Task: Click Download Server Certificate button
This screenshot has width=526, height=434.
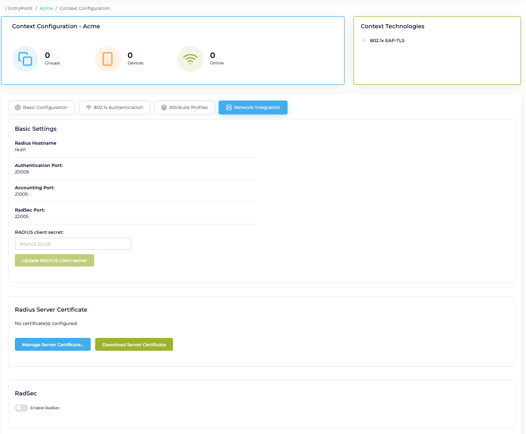Action: tap(134, 344)
